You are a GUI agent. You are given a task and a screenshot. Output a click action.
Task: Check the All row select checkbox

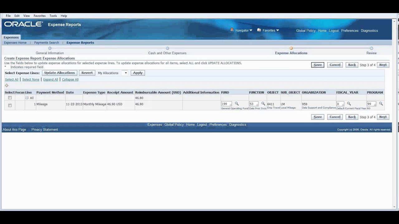(x=10, y=98)
